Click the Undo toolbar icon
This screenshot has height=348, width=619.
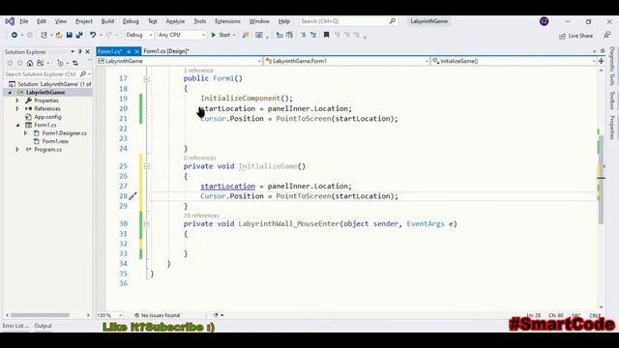(x=93, y=35)
